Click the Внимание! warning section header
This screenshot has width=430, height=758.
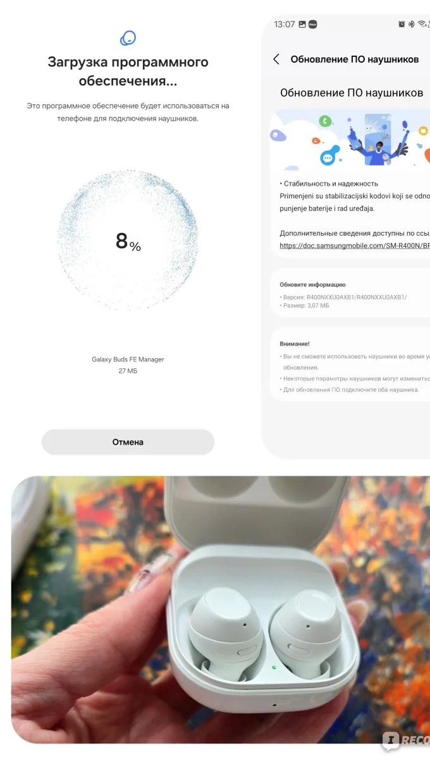click(x=295, y=344)
